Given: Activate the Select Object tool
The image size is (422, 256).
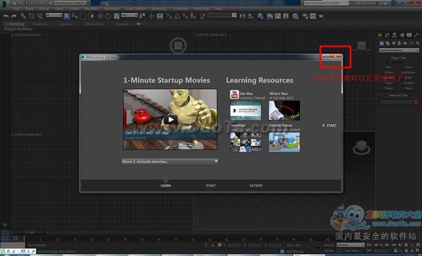Looking at the screenshot, I should click(x=67, y=16).
